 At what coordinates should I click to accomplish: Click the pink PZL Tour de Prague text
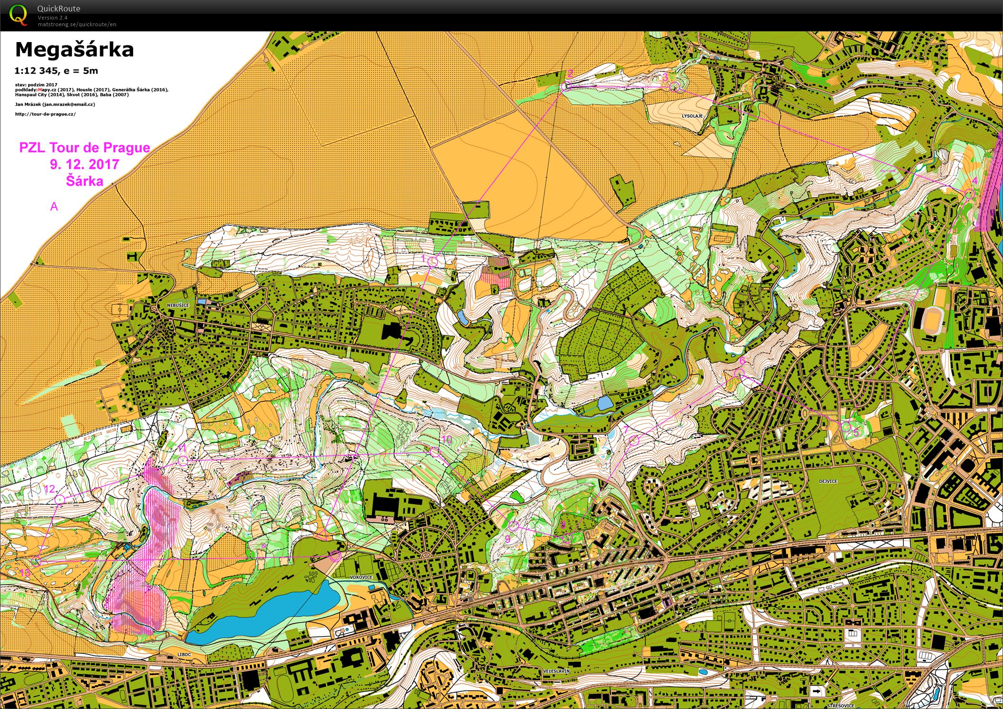point(84,147)
